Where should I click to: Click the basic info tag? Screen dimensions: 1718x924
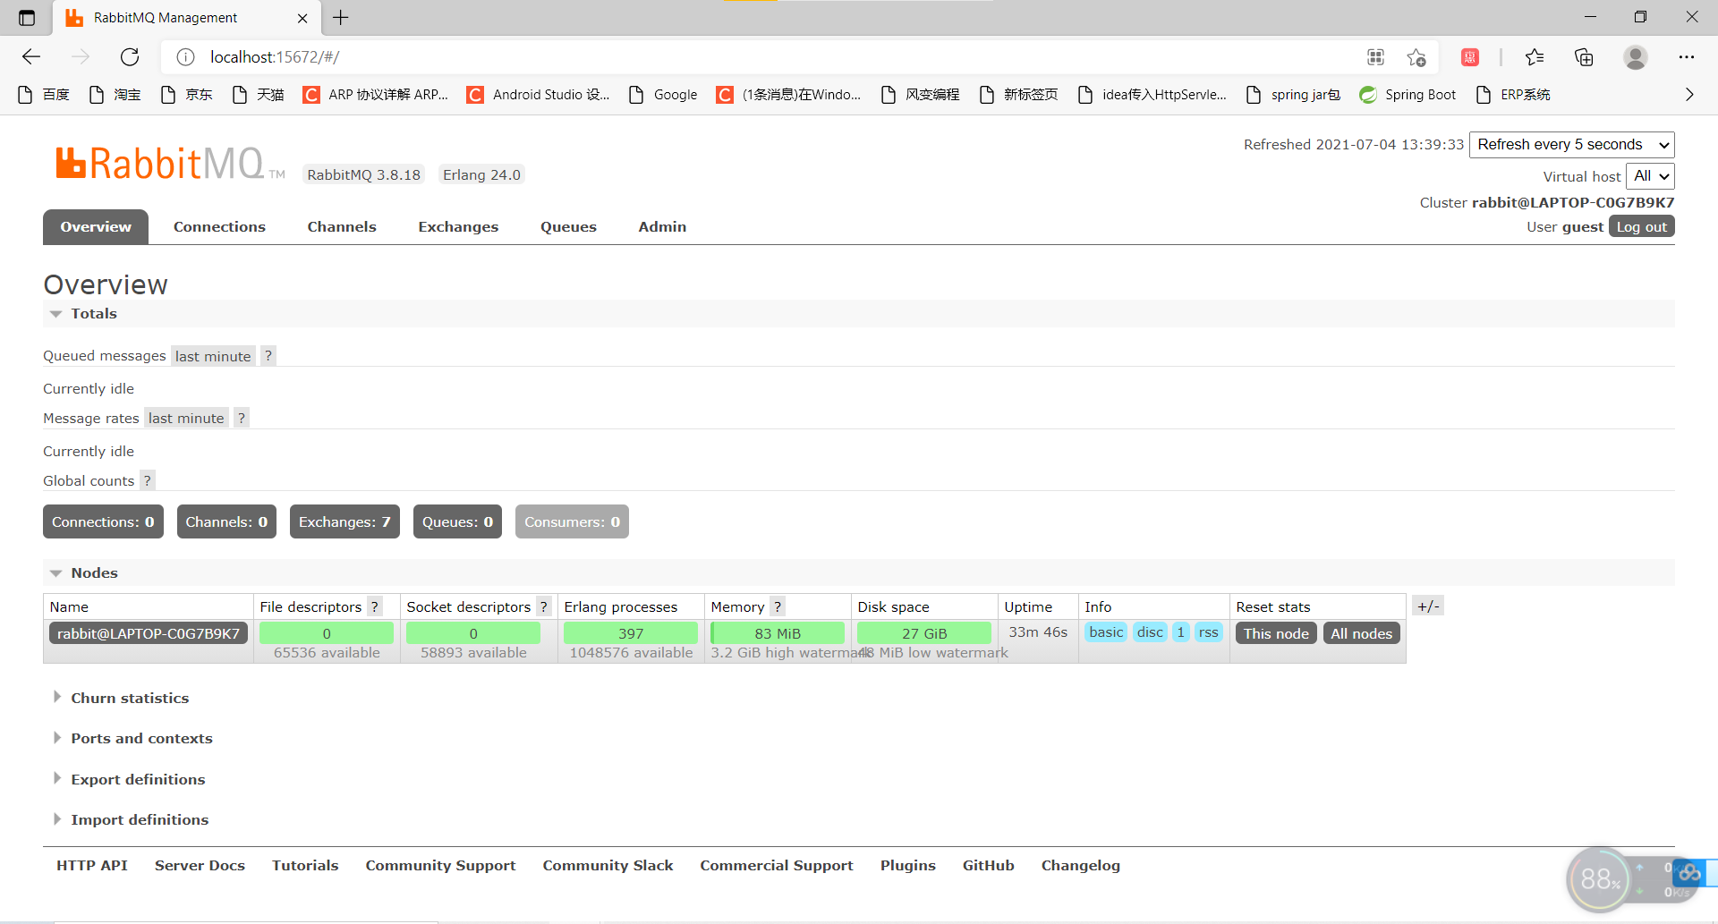(x=1106, y=632)
